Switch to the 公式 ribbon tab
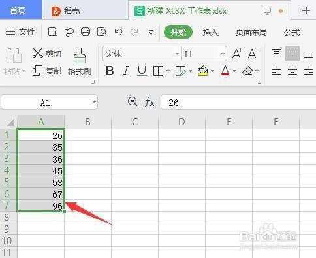The image size is (316, 258). [x=292, y=33]
